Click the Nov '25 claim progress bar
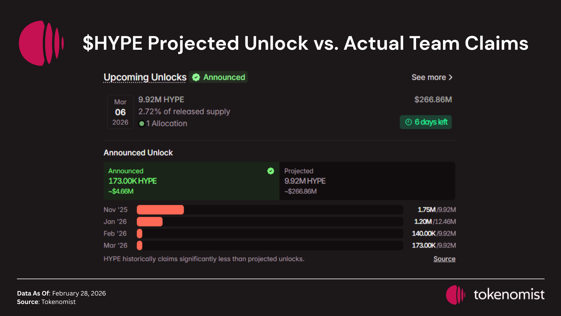This screenshot has height=316, width=561. coord(270,210)
